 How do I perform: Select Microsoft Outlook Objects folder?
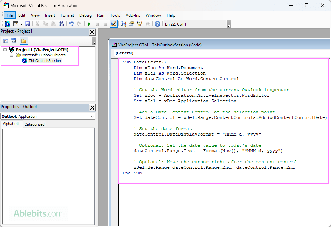[x=44, y=55]
